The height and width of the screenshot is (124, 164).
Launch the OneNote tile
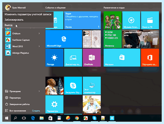tap(92, 58)
